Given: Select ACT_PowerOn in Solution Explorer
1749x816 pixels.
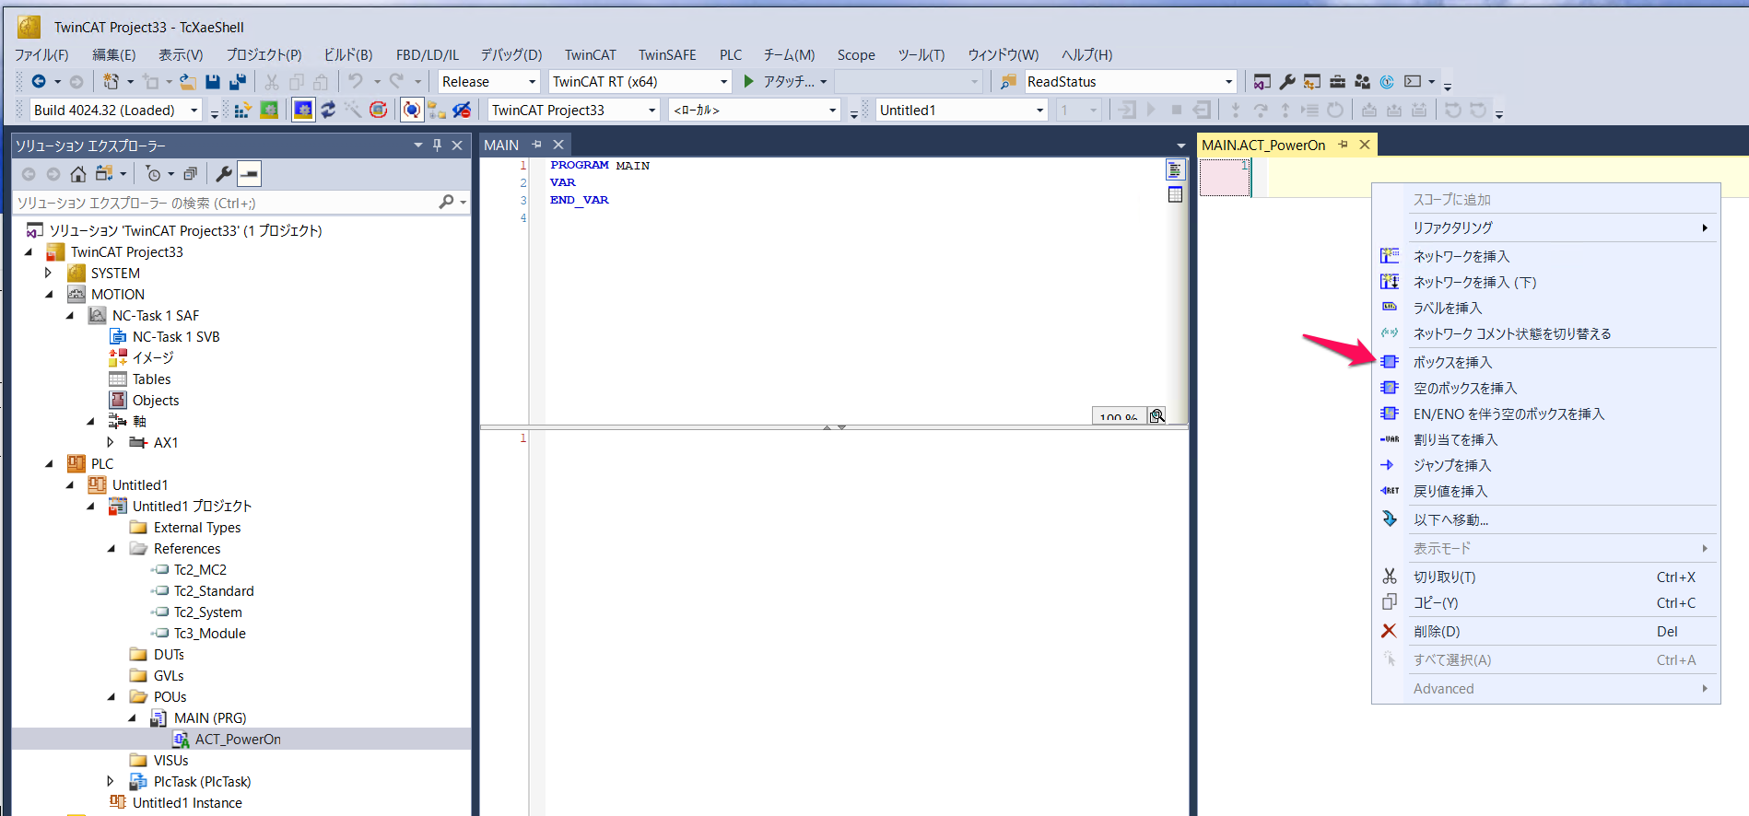Looking at the screenshot, I should (x=238, y=740).
